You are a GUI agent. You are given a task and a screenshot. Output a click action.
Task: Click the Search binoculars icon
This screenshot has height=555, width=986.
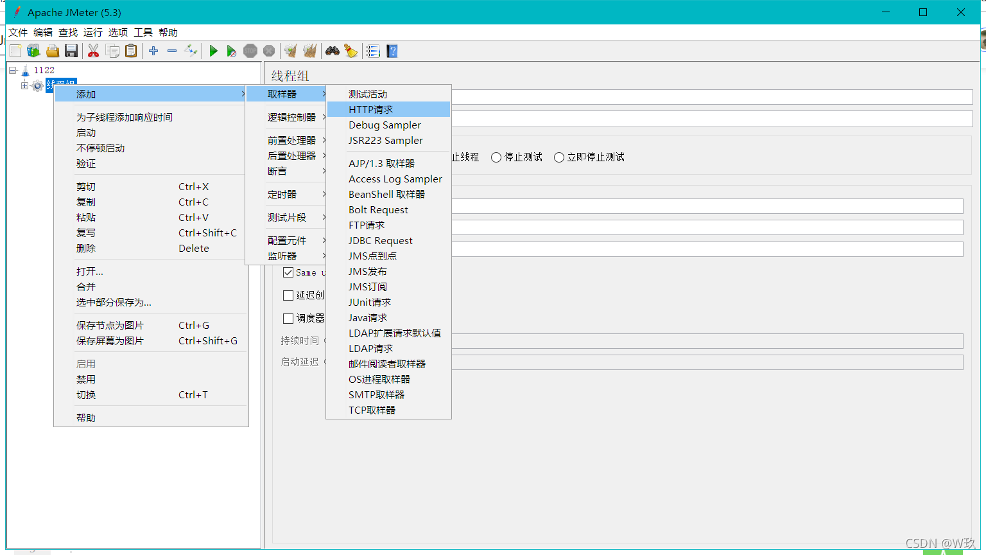[x=333, y=51]
